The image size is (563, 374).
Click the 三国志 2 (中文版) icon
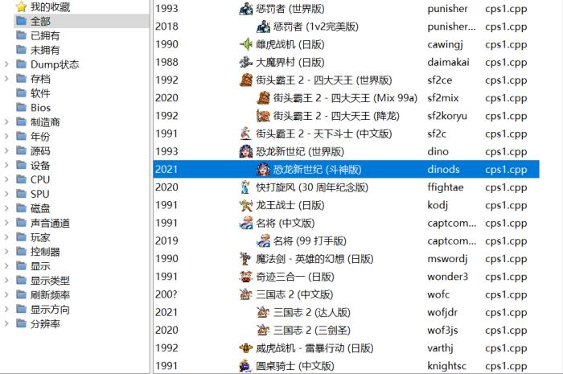click(246, 294)
